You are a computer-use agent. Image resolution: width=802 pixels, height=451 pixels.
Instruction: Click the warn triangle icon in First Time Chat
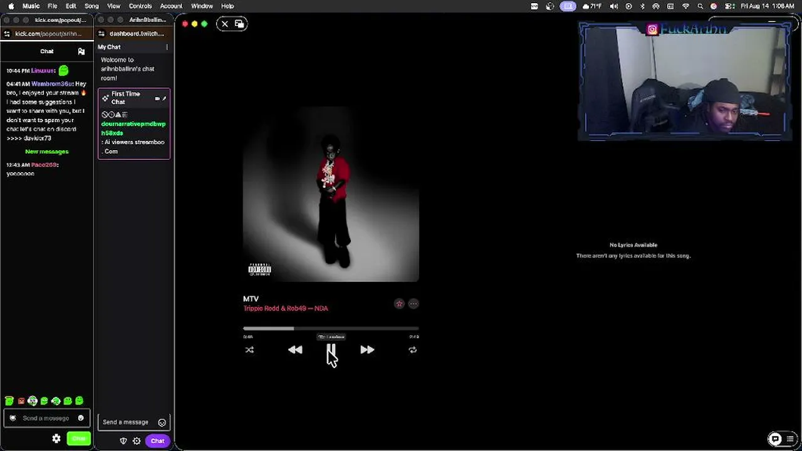(118, 115)
